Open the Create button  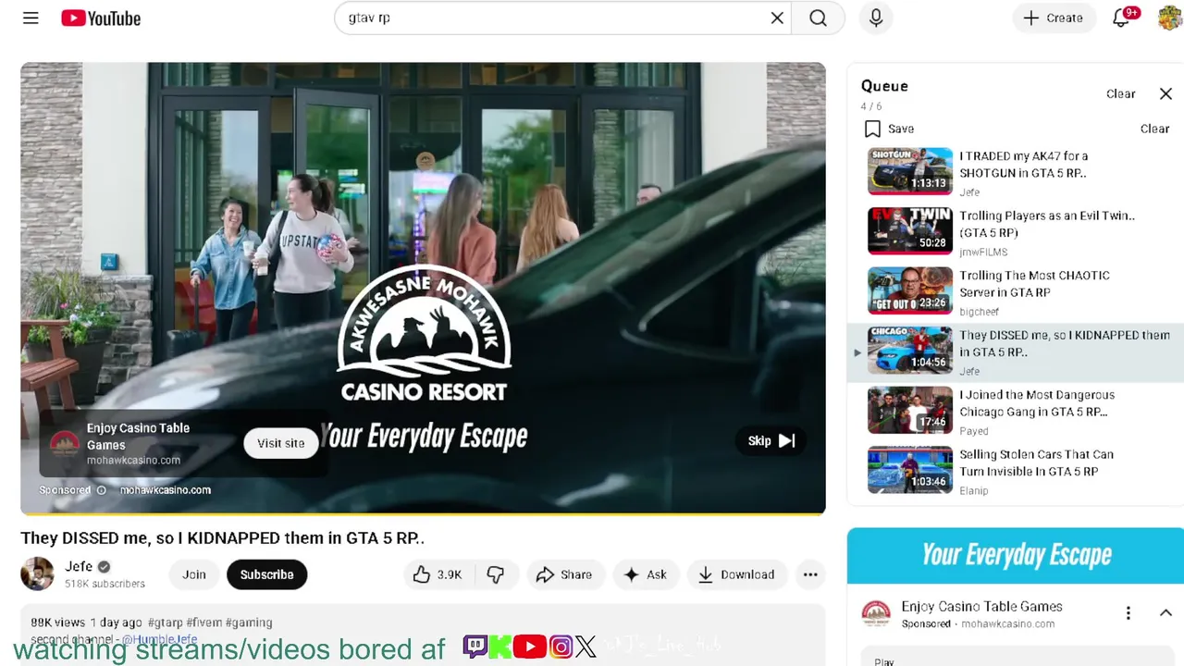pyautogui.click(x=1053, y=18)
